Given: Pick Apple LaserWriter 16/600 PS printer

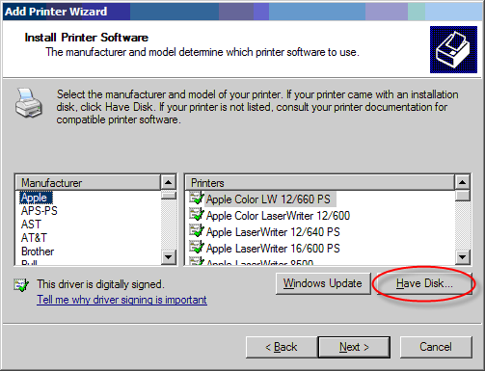Looking at the screenshot, I should coord(273,249).
